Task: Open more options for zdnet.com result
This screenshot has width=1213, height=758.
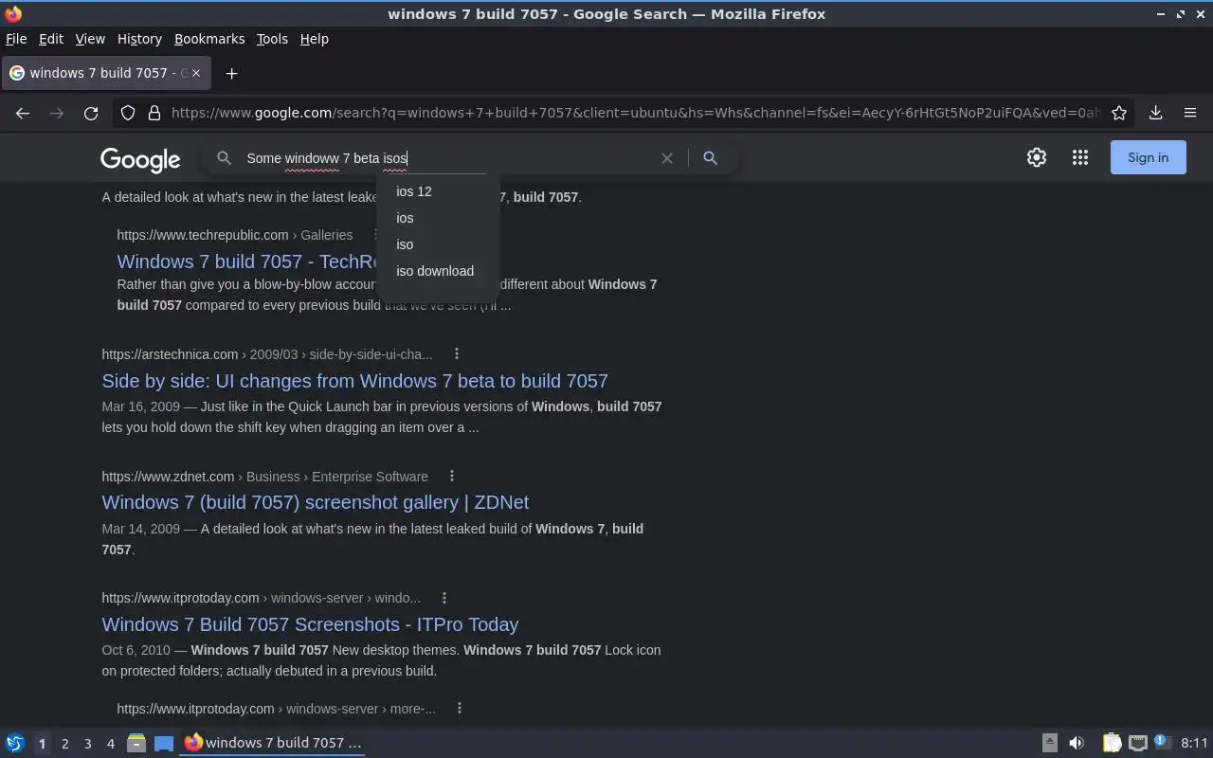Action: click(452, 476)
